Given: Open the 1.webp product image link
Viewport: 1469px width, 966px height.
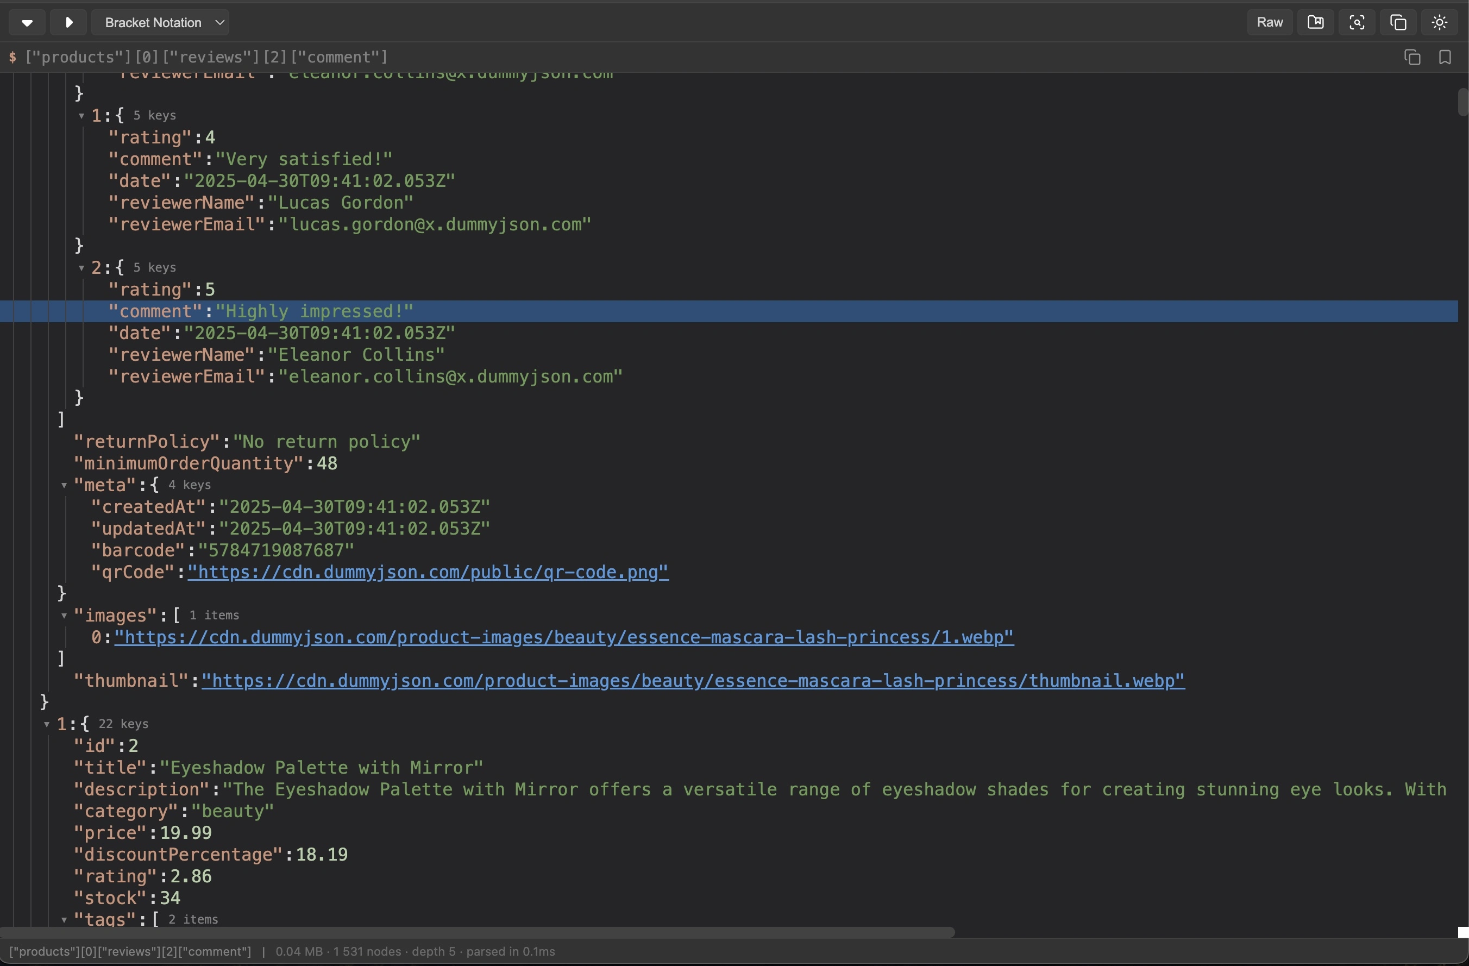Looking at the screenshot, I should [x=564, y=638].
